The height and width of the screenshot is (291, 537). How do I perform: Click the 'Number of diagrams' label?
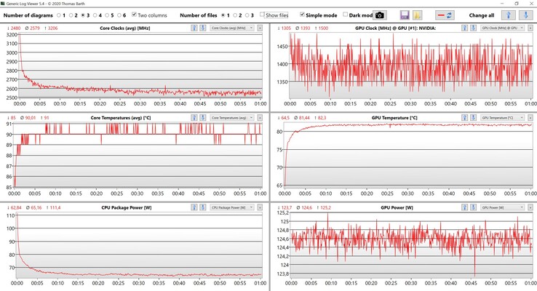coord(28,15)
